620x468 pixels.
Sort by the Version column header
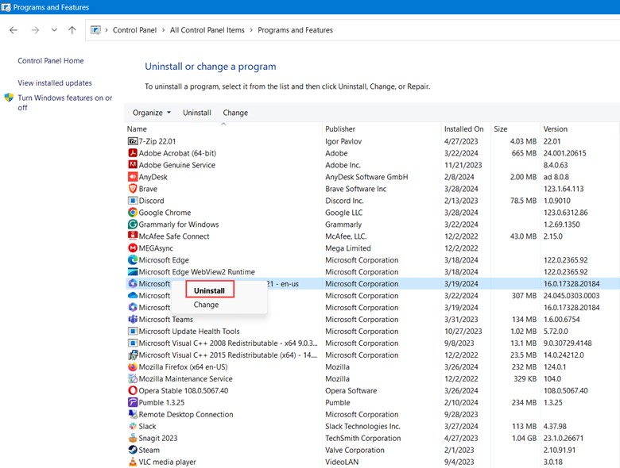(579, 129)
